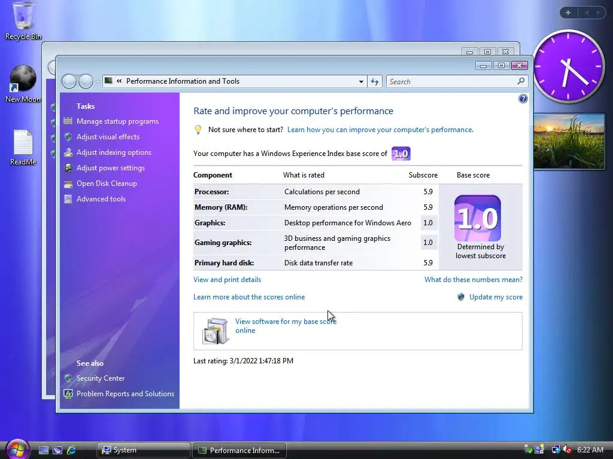613x459 pixels.
Task: Click the Adjust visual effects shield icon
Action: (68, 137)
